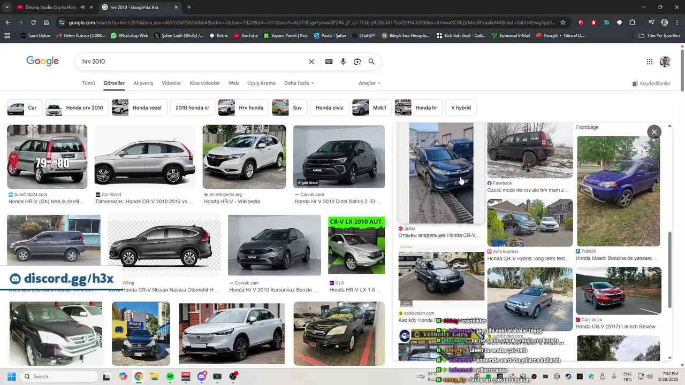Open Copilot from the taskbar

[x=123, y=376]
